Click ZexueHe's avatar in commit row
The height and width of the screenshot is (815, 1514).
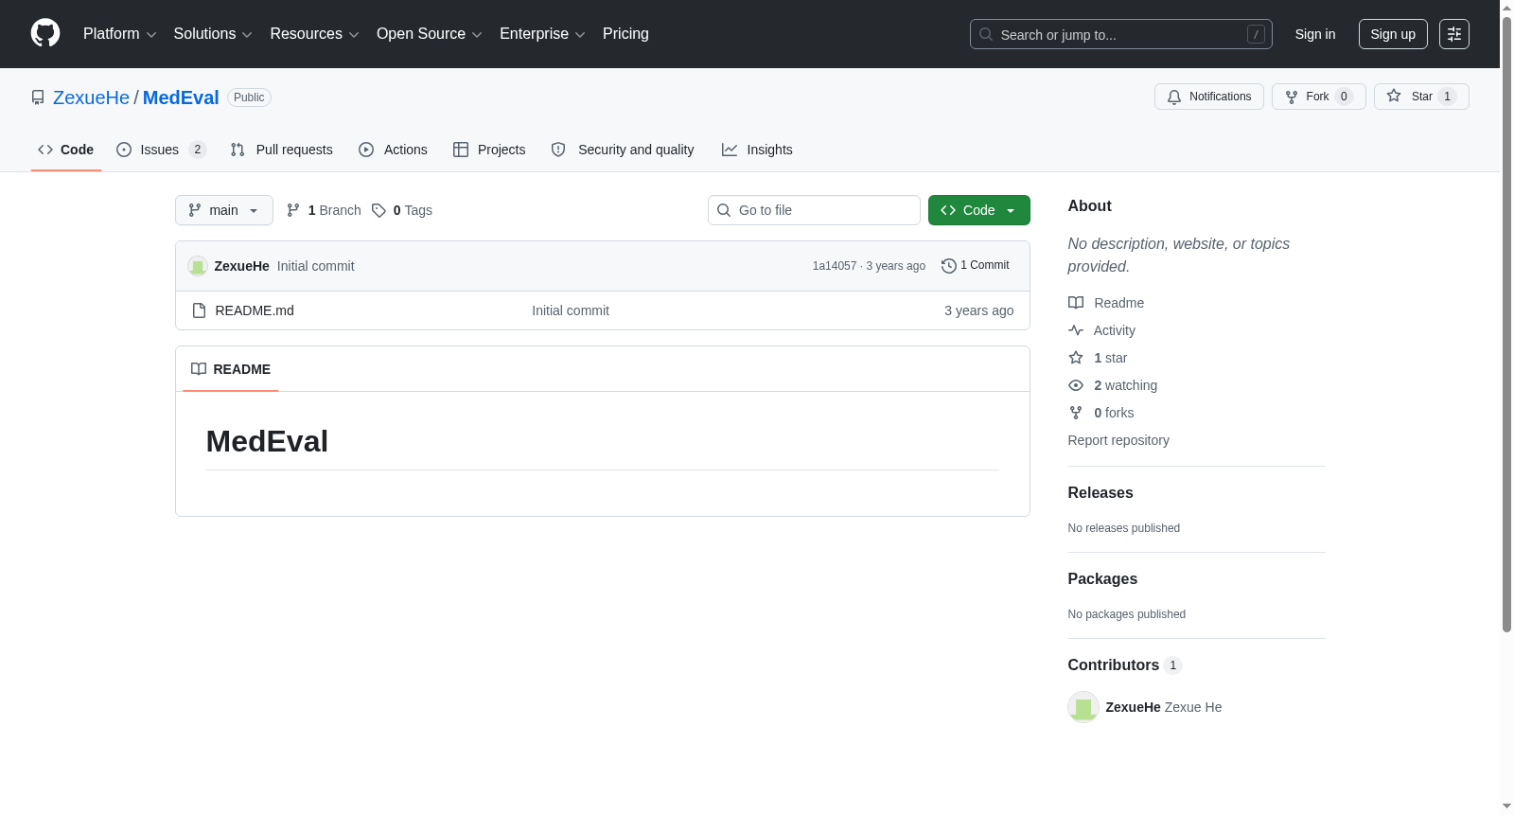198,266
